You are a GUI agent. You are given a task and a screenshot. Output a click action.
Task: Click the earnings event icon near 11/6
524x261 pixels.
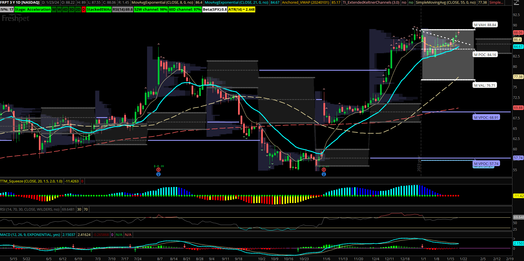[324, 170]
